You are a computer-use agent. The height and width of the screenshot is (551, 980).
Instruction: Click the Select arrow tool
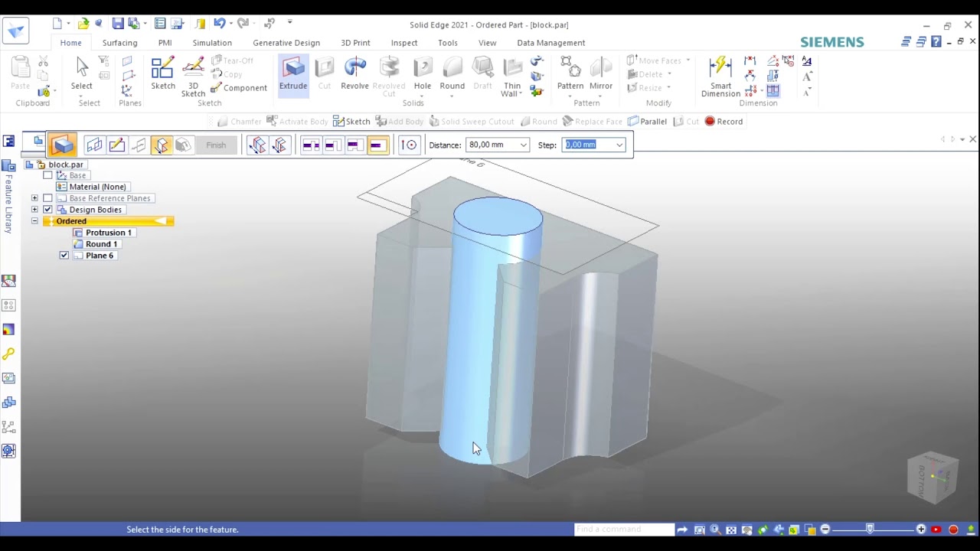click(82, 75)
